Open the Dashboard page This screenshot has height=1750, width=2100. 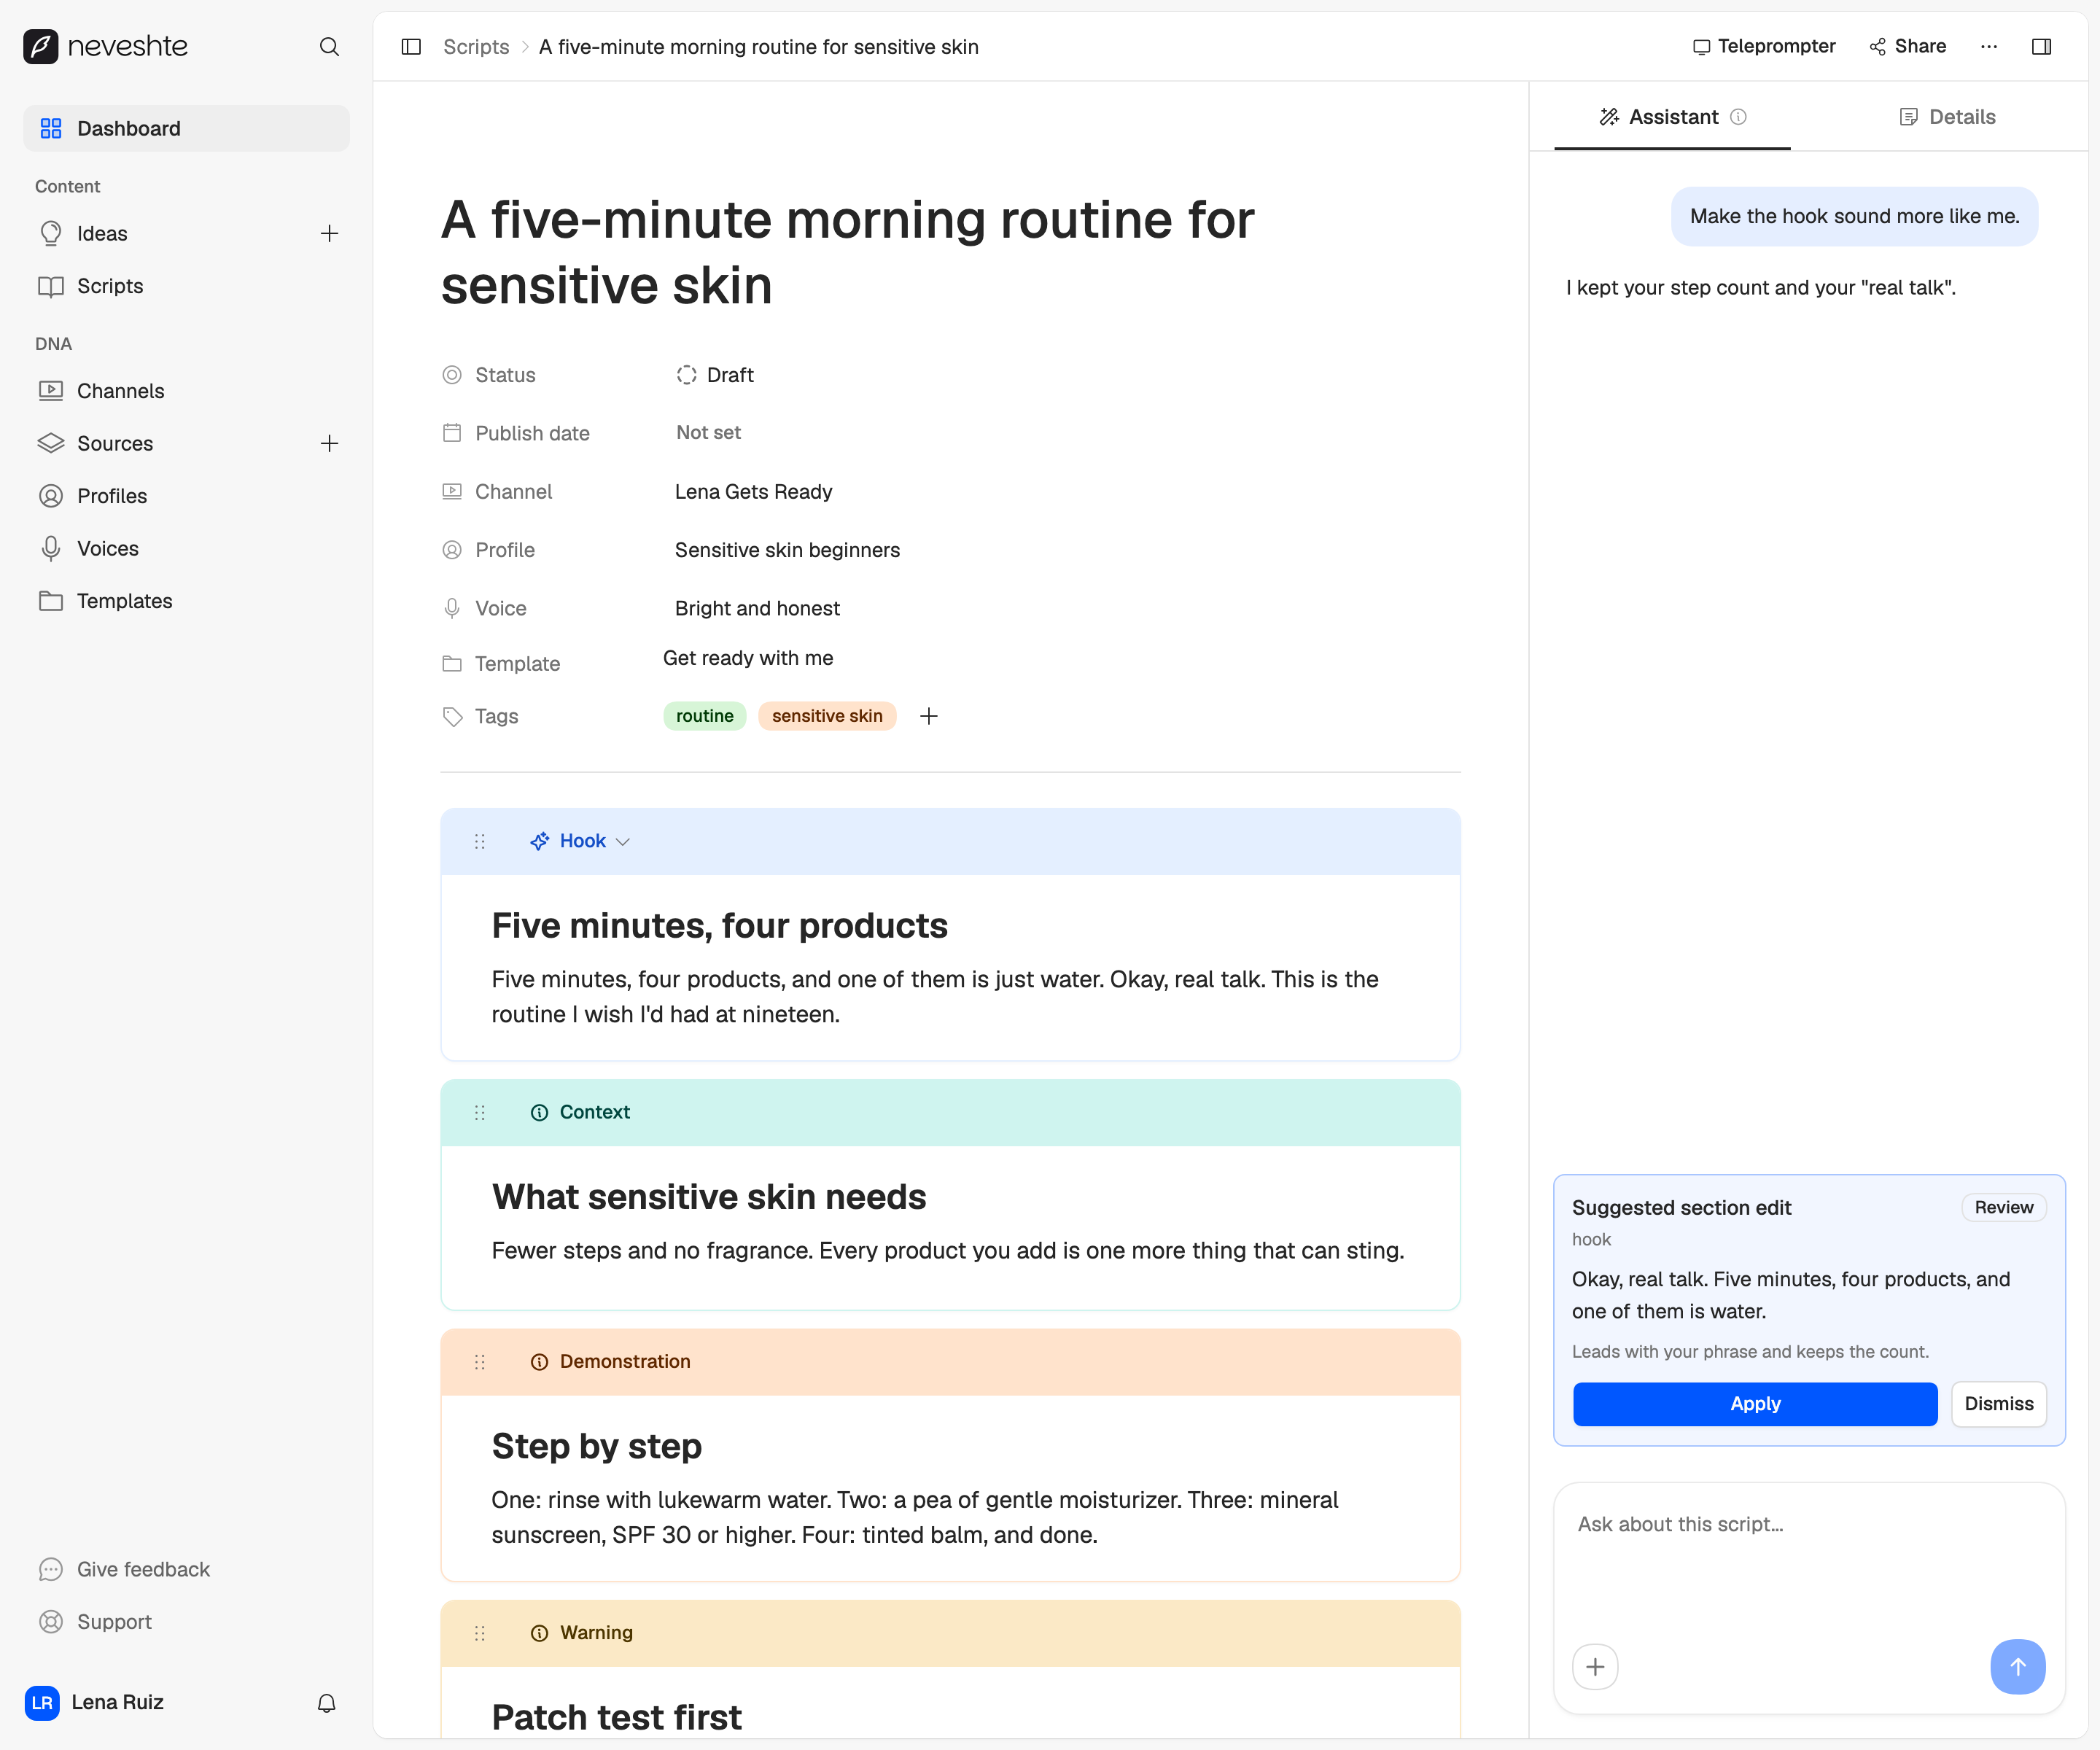coord(187,128)
